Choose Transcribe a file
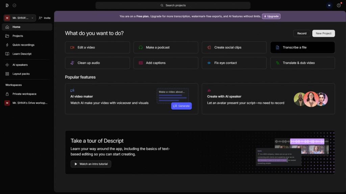 [x=302, y=47]
